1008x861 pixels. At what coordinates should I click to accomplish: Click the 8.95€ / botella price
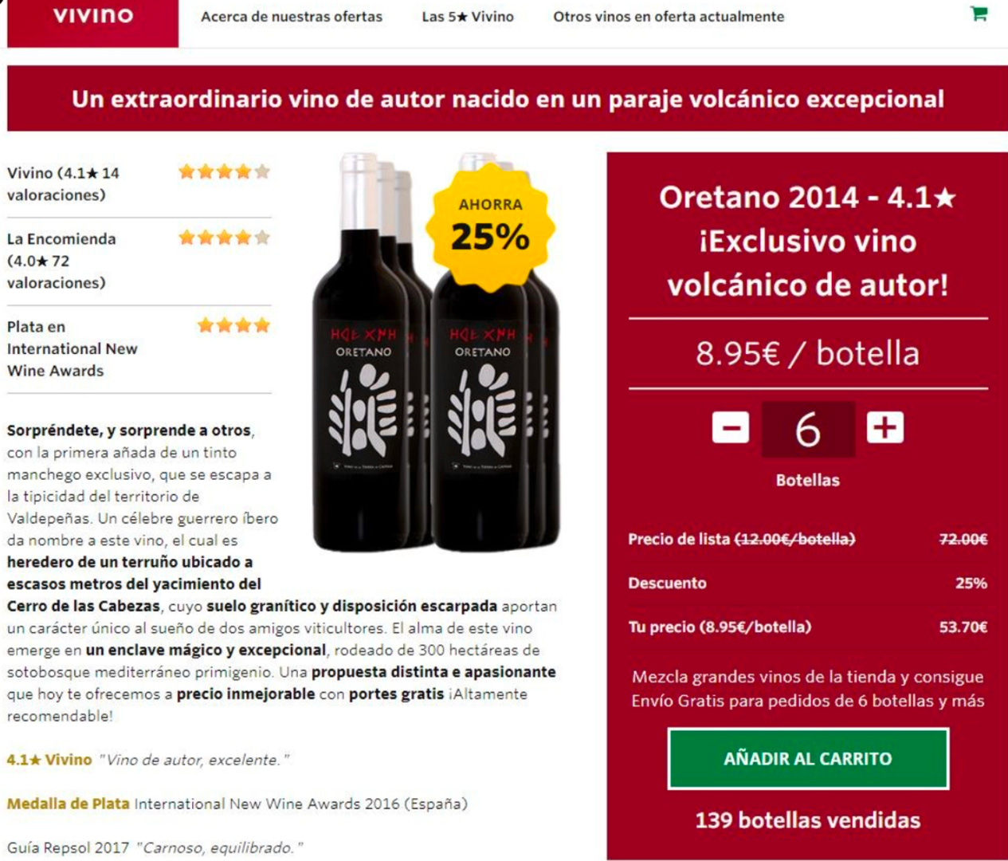pos(808,353)
